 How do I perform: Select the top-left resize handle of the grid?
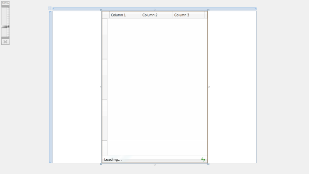click(101, 10)
